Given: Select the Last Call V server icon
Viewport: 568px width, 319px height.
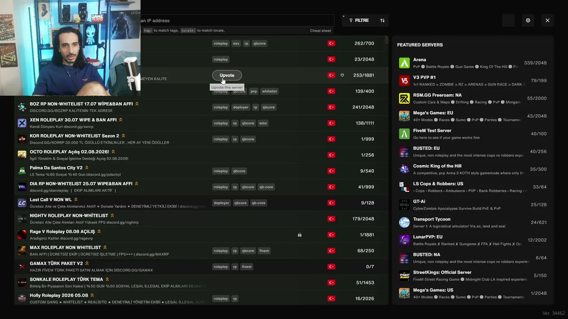Looking at the screenshot, I should [x=22, y=203].
